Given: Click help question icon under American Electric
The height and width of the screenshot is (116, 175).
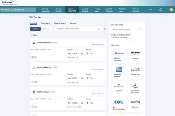Looking at the screenshot, I should (x=36, y=57).
